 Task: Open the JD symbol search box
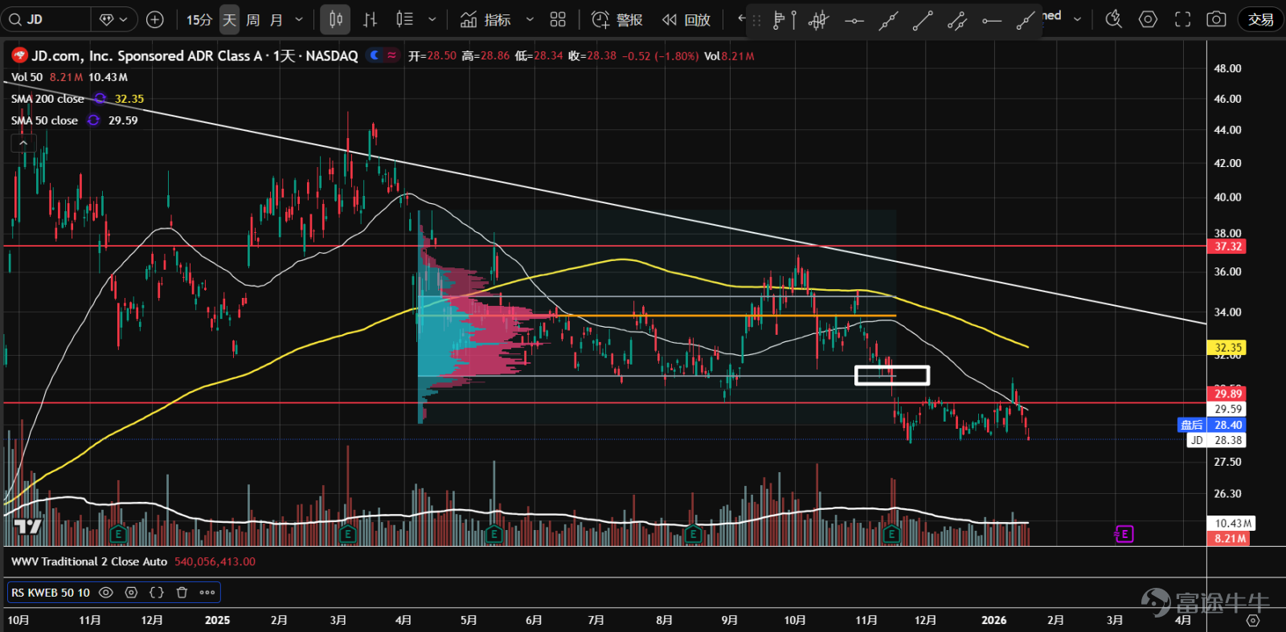(x=46, y=19)
